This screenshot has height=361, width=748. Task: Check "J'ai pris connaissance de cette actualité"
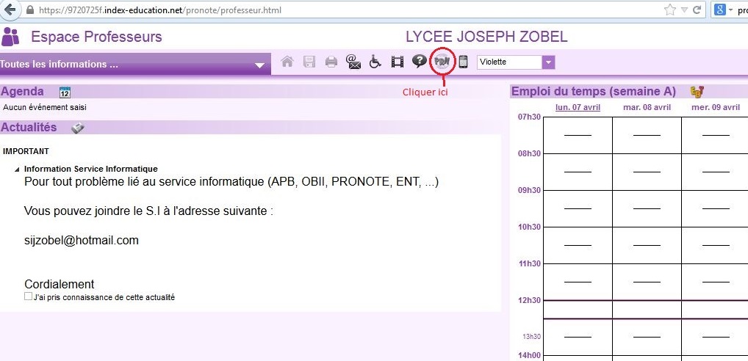29,297
